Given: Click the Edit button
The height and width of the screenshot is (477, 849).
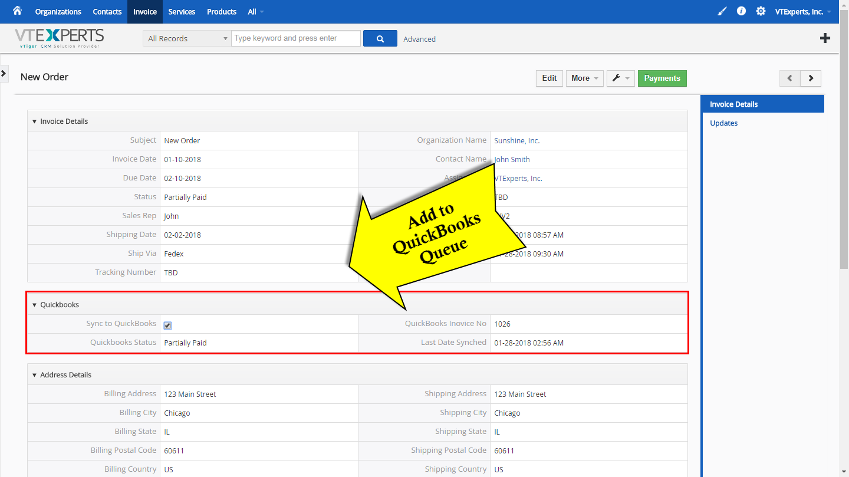Looking at the screenshot, I should (549, 78).
